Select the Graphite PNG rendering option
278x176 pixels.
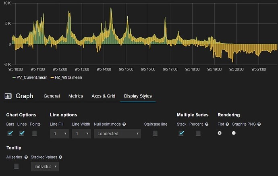point(234,133)
